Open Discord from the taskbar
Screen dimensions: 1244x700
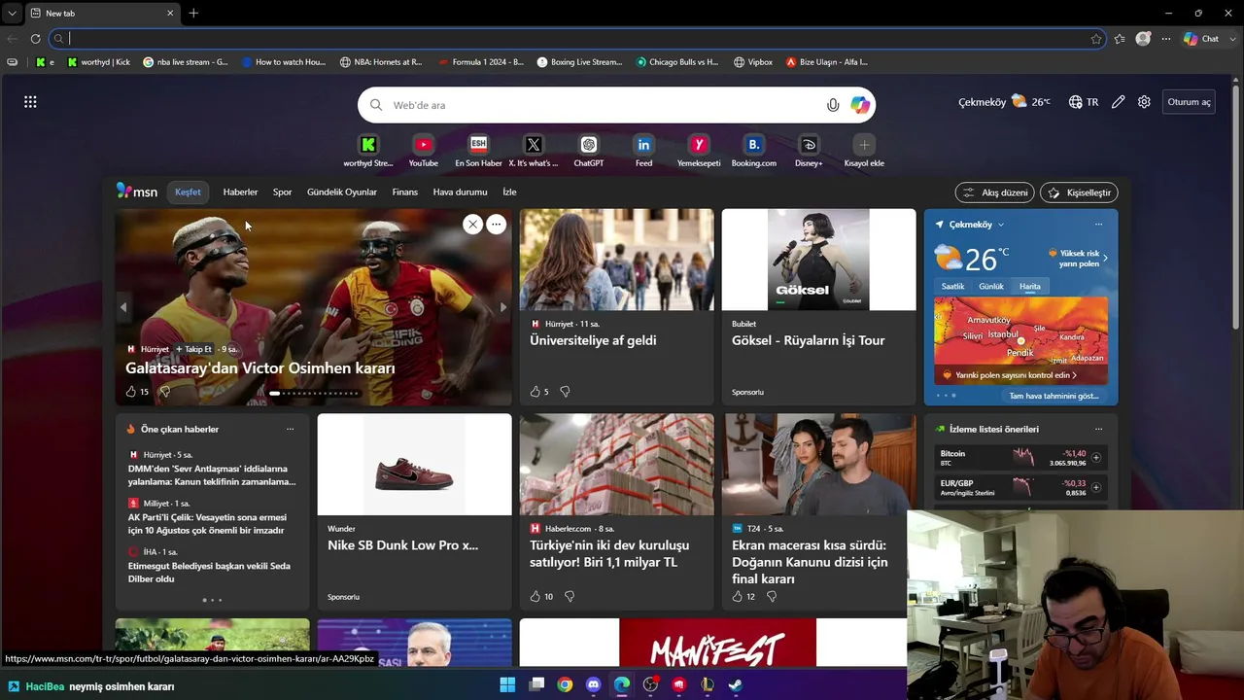tap(593, 685)
